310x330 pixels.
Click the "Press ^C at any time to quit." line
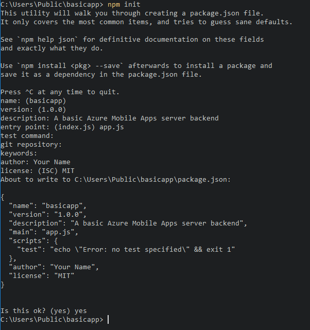(60, 92)
